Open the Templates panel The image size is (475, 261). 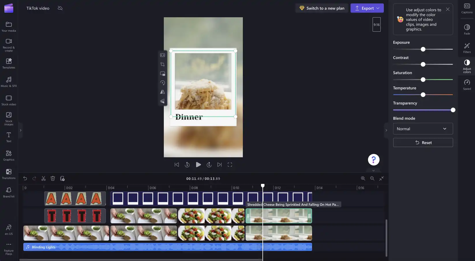(9, 64)
